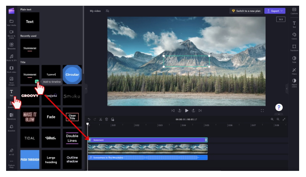Select the Fade title style
The image size is (306, 177).
(x=51, y=117)
